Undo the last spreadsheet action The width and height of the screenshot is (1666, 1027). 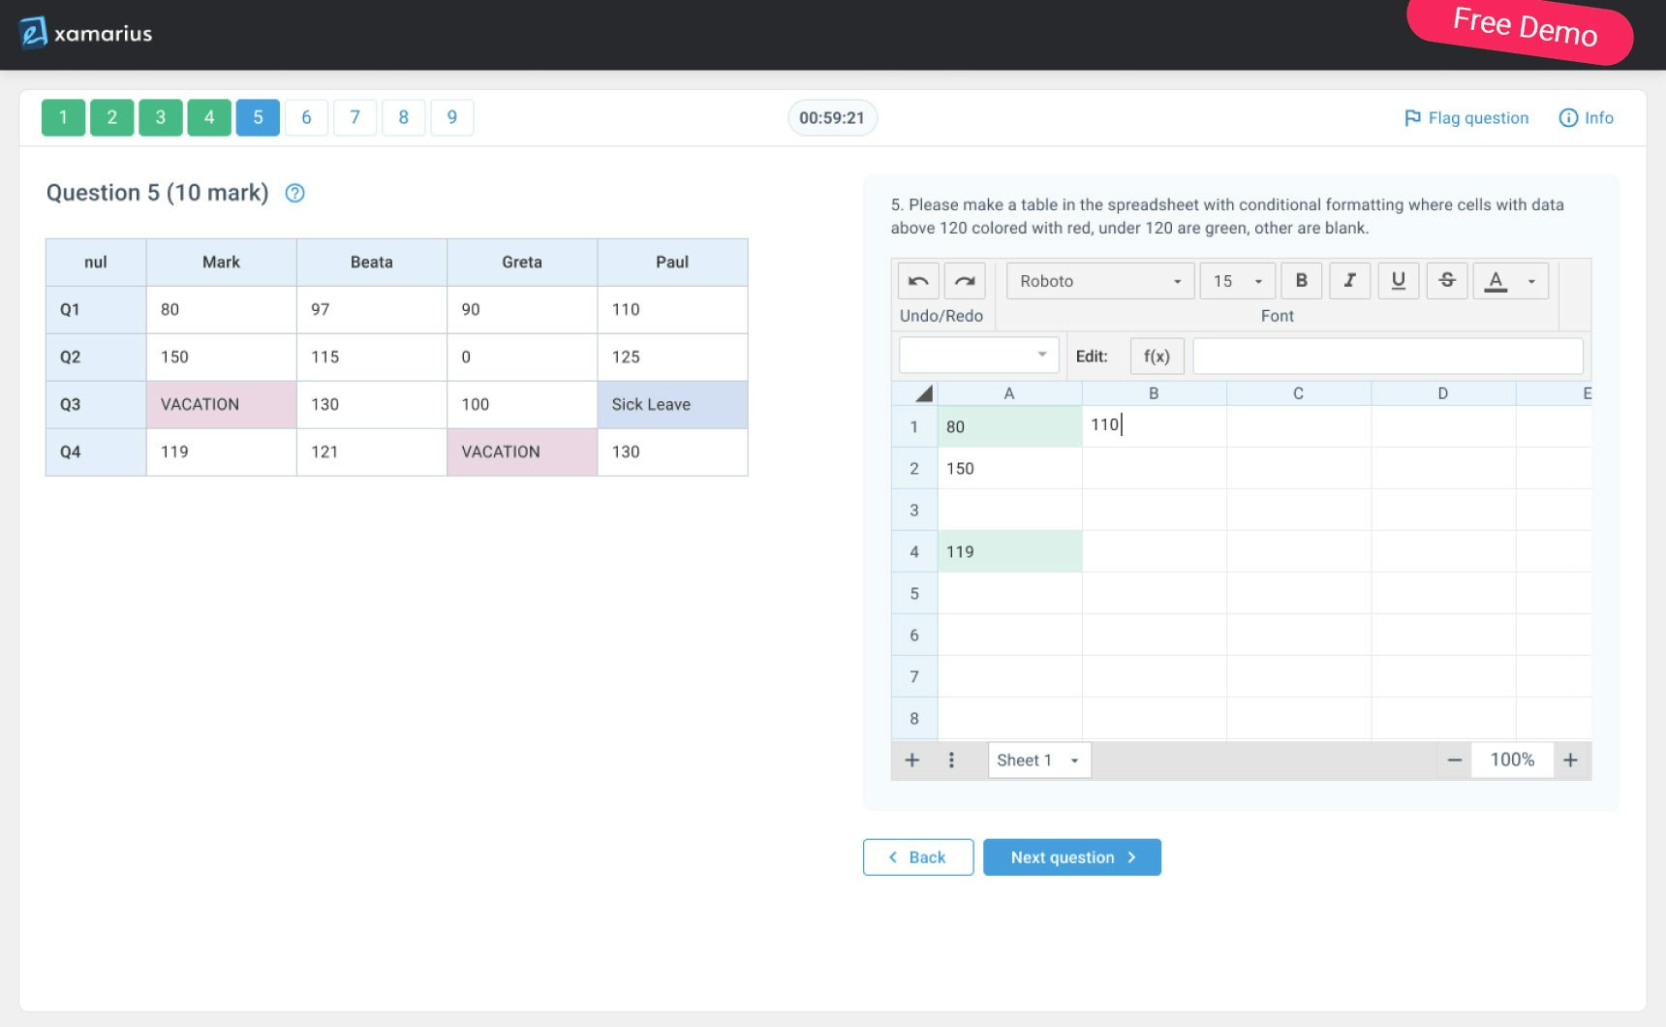(x=918, y=281)
